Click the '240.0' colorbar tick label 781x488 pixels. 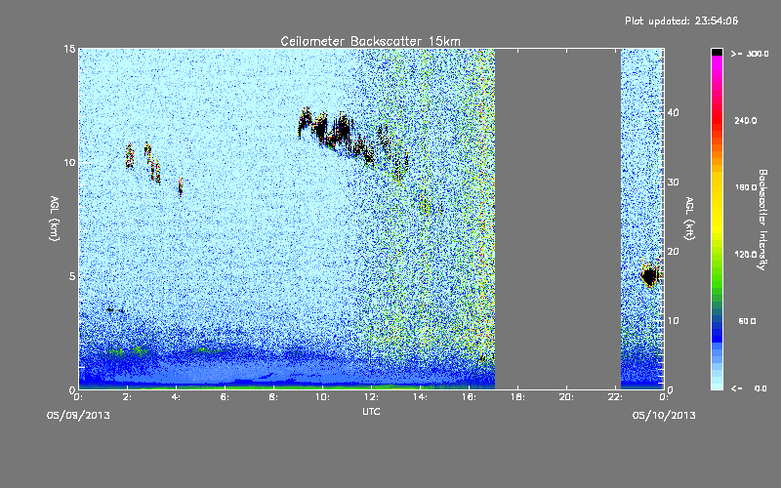point(746,121)
